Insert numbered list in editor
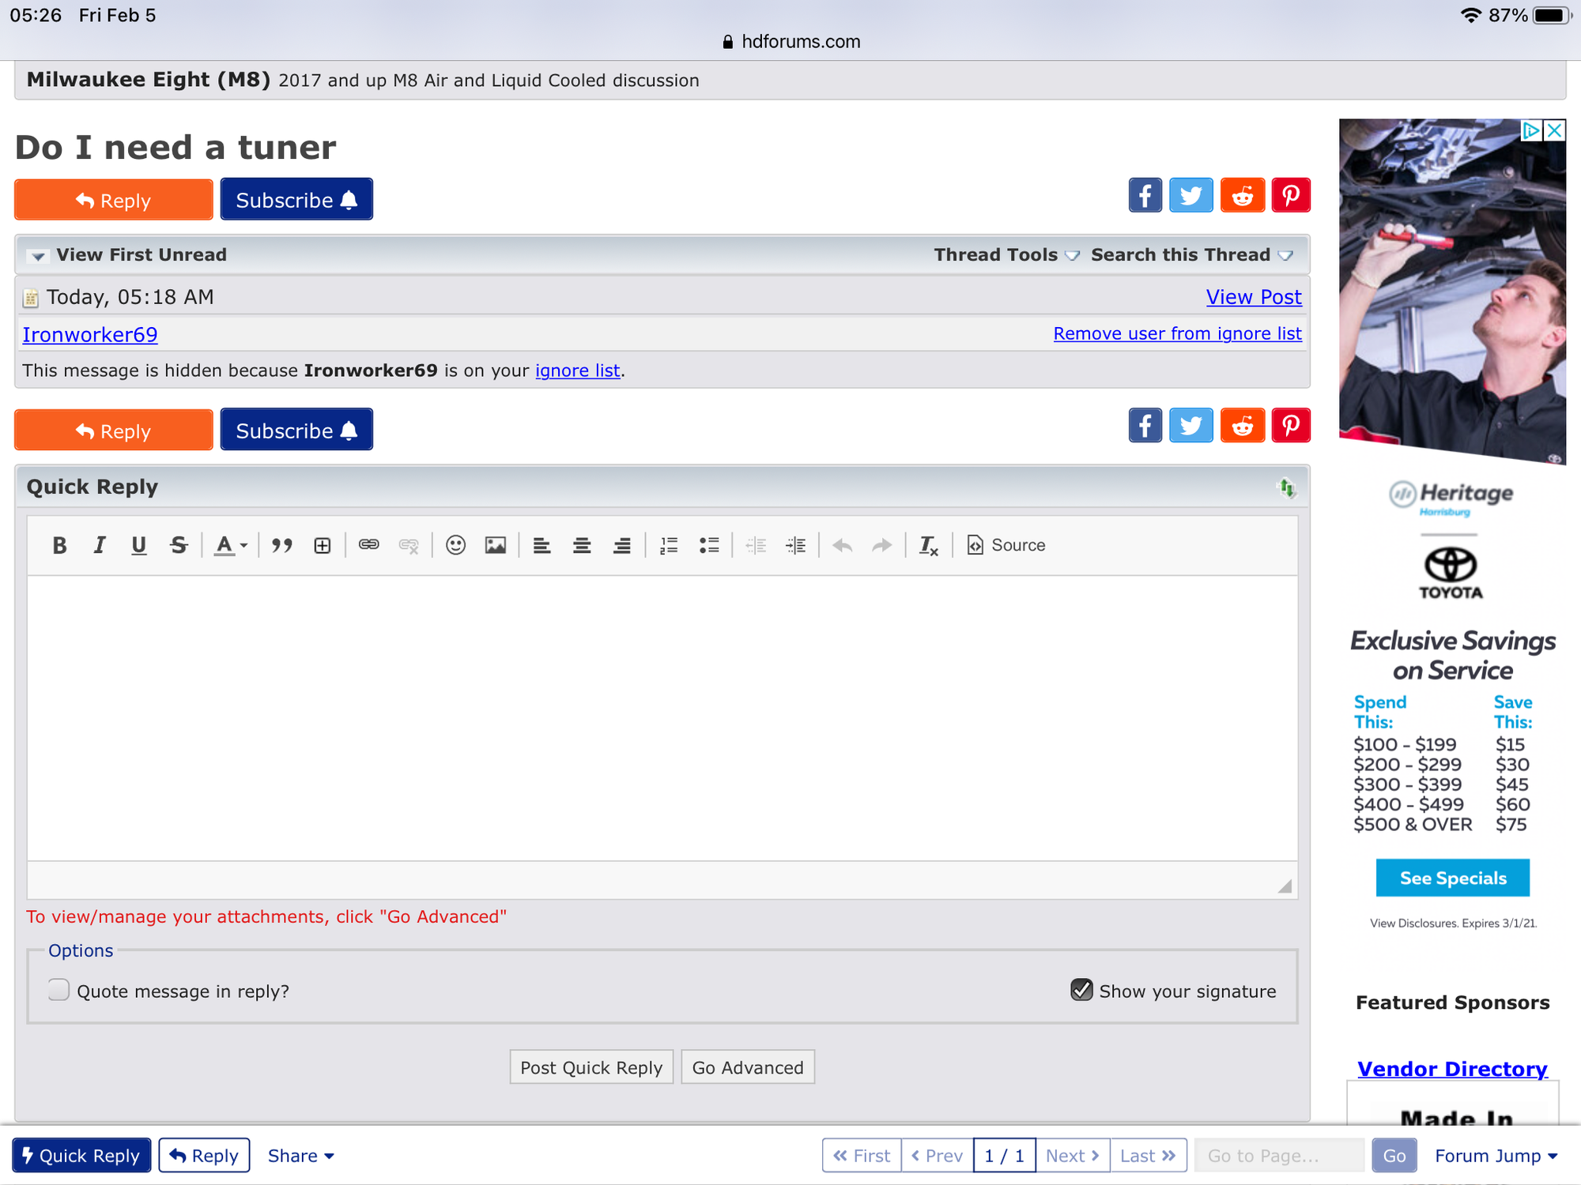1581x1185 pixels. [669, 545]
